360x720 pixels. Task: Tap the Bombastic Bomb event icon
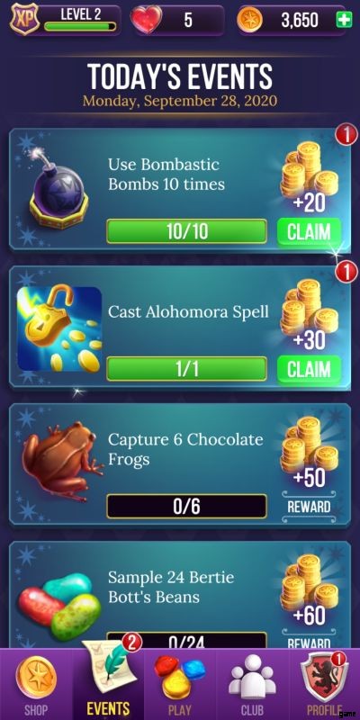[58, 189]
